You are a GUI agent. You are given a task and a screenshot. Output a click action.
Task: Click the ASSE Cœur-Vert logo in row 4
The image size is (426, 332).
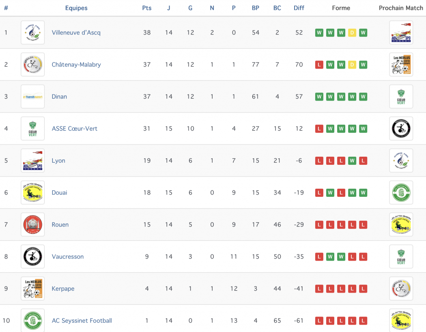coord(32,129)
